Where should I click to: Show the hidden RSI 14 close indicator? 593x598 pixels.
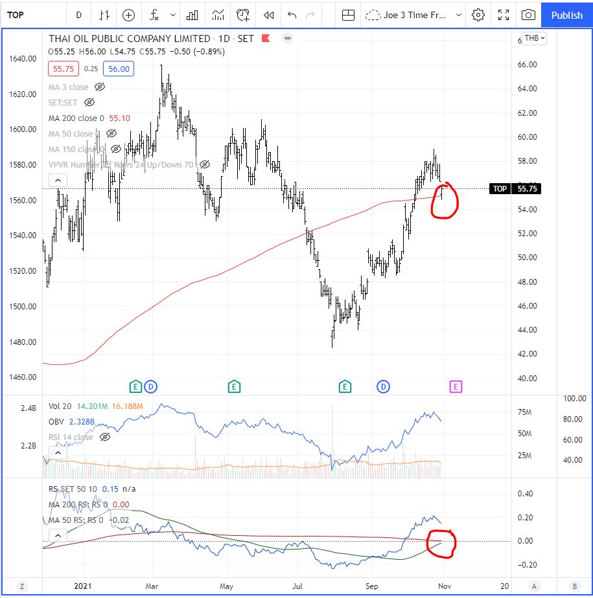point(104,437)
